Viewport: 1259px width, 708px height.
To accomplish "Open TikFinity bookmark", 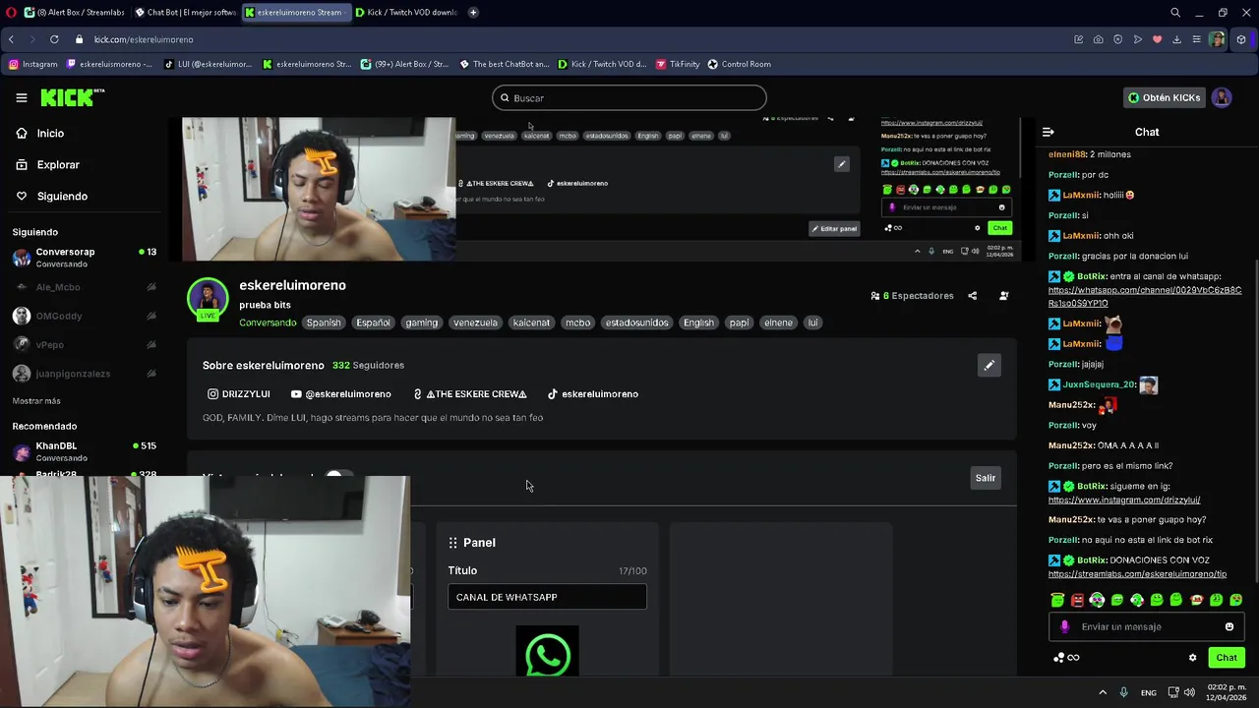I will pyautogui.click(x=677, y=64).
